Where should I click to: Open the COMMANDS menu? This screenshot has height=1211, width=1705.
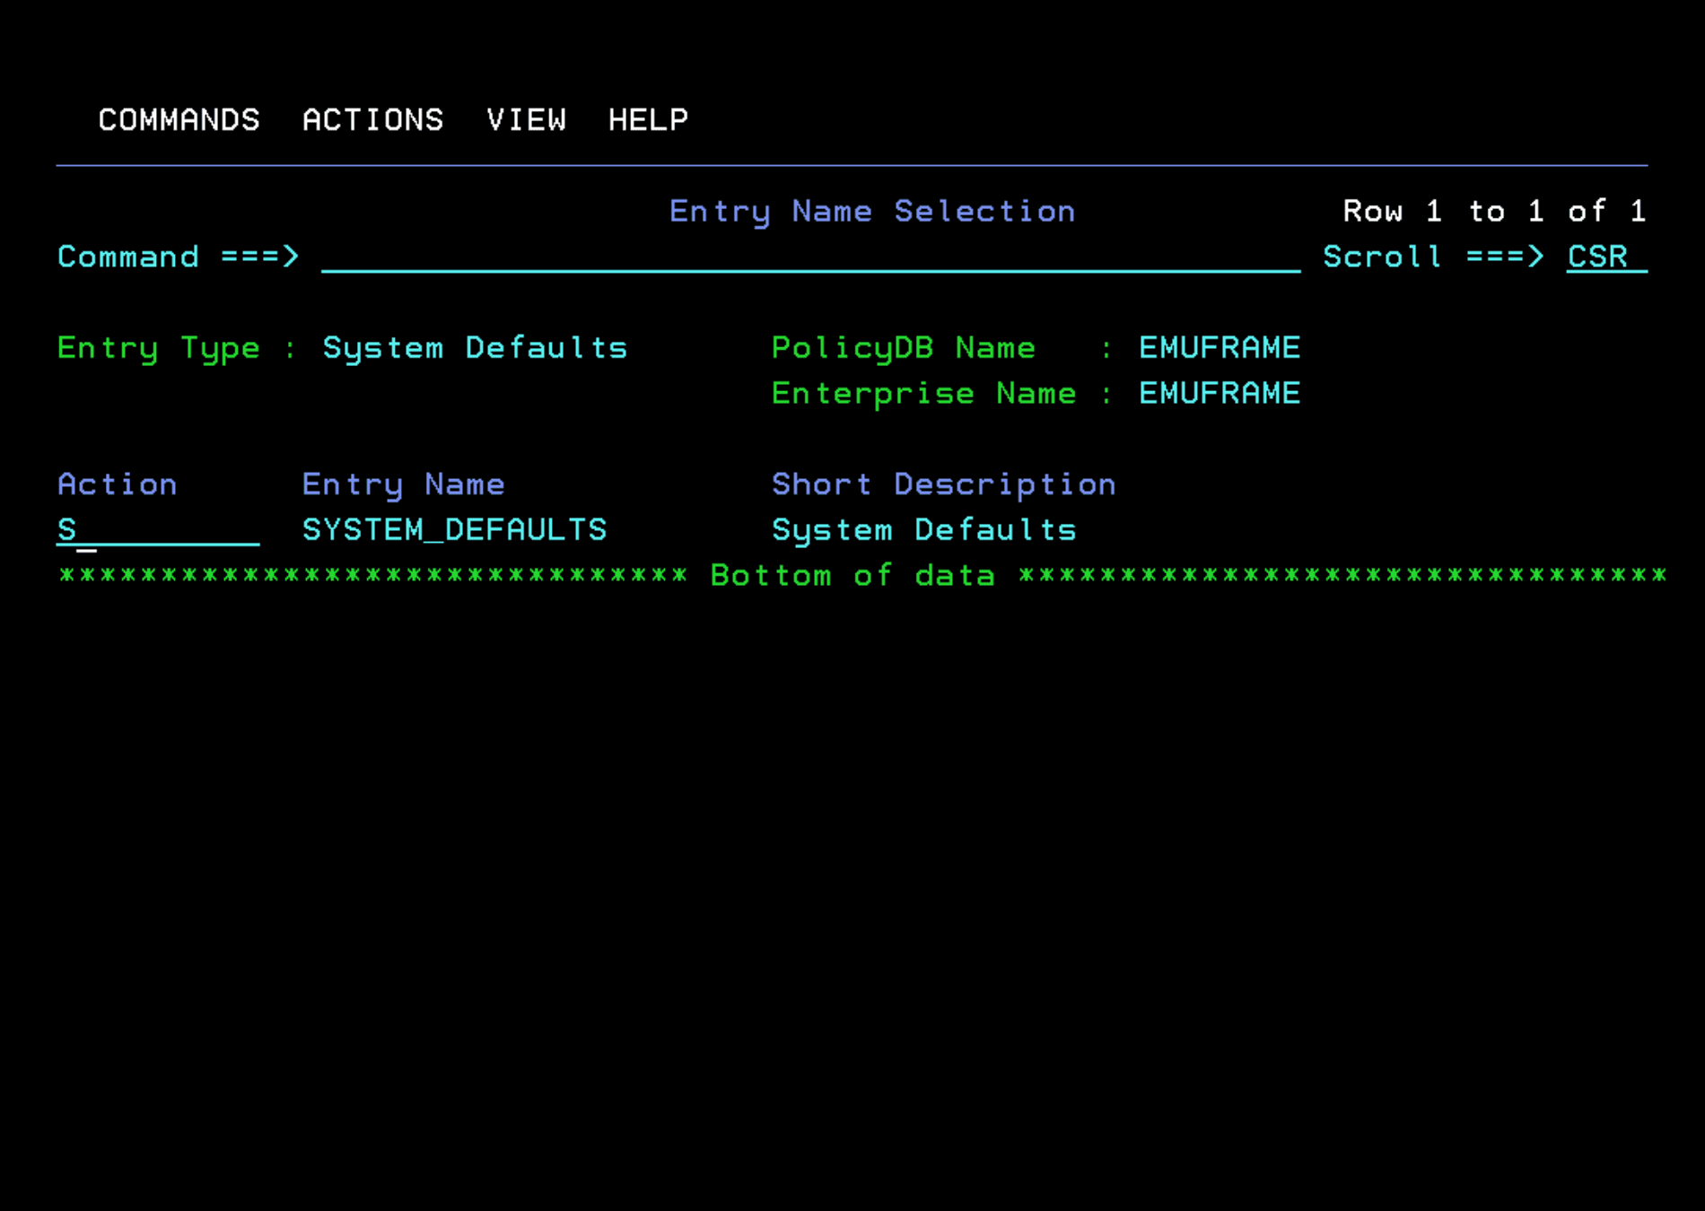[178, 119]
